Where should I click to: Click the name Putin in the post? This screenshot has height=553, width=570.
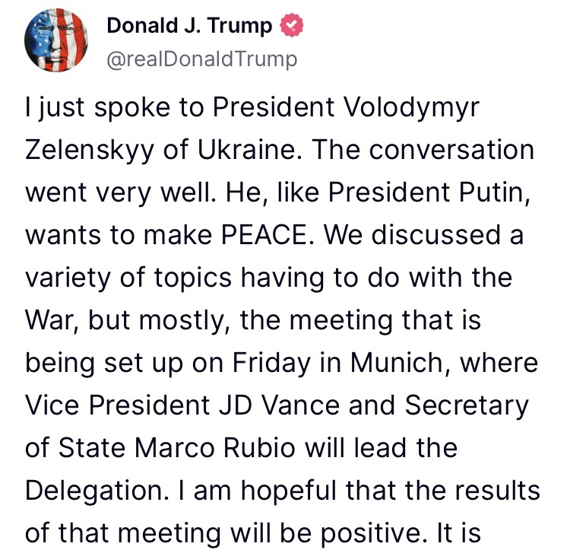(x=495, y=192)
